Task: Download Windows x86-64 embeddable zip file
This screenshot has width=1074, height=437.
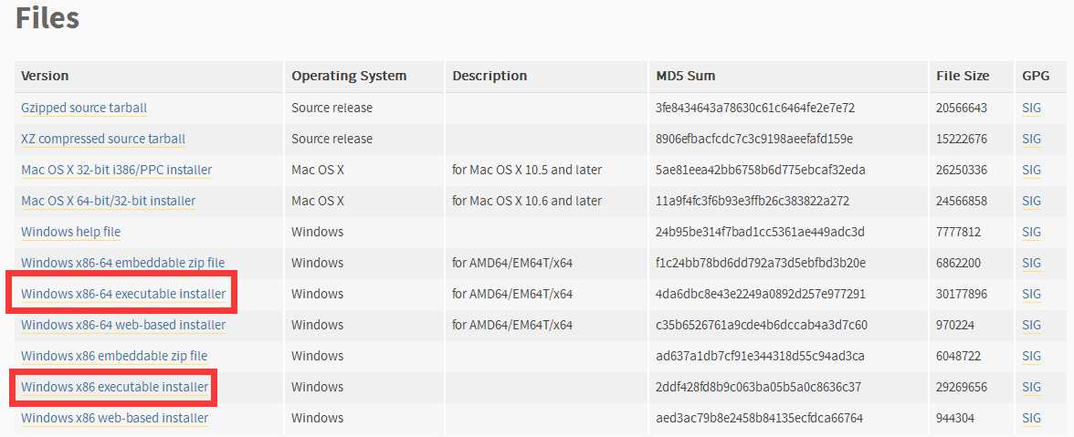Action: 122,263
